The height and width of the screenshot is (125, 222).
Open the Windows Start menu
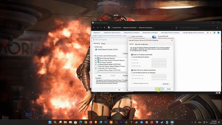pos(50,122)
